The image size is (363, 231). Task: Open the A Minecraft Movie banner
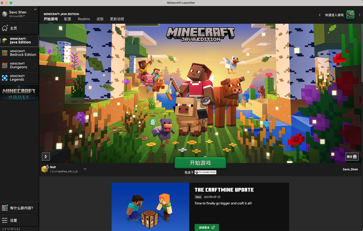click(x=19, y=92)
